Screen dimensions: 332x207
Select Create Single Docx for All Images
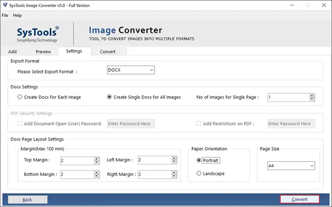[x=144, y=97]
